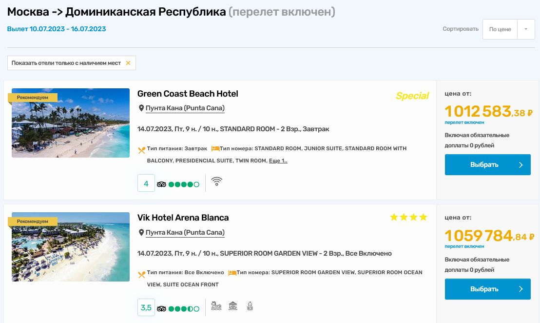Click 'перелет включен' under Green Coast price

point(464,122)
